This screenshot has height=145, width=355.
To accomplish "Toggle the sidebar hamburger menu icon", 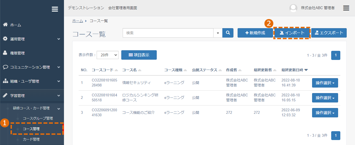I will (55, 9).
